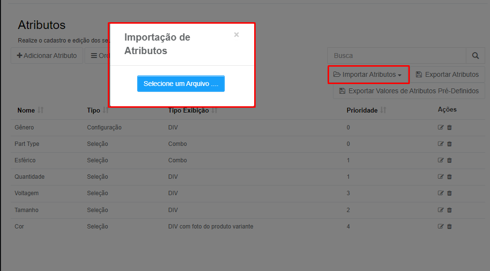490x271 pixels.
Task: Edit the Esférico attribute row
Action: 441,160
